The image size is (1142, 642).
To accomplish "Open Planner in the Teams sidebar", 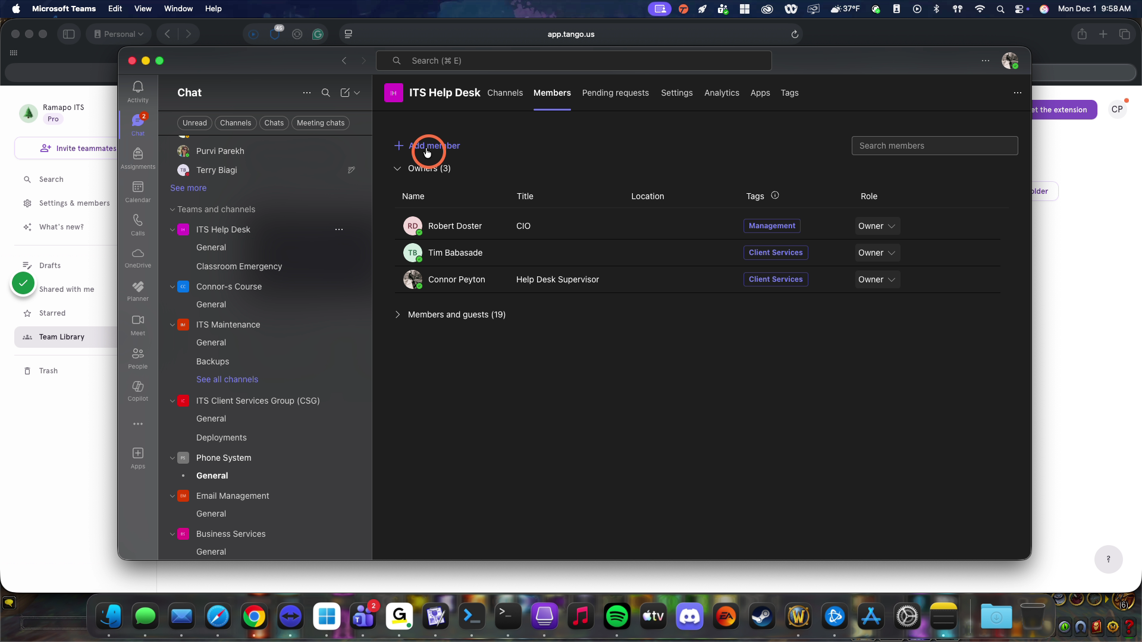I will point(137,291).
